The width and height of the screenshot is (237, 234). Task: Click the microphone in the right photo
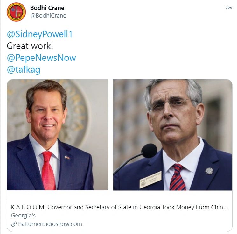(149, 151)
